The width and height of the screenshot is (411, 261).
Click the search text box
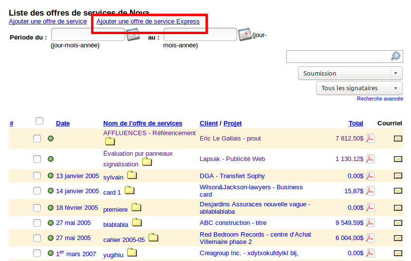[x=338, y=56]
